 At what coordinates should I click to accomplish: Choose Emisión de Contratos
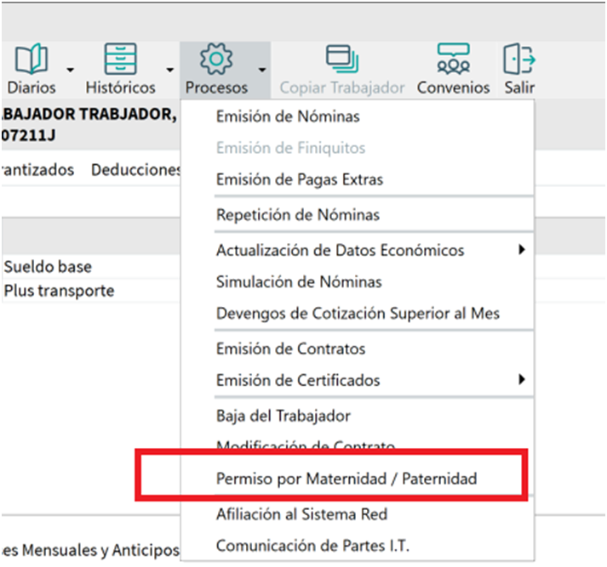point(290,349)
